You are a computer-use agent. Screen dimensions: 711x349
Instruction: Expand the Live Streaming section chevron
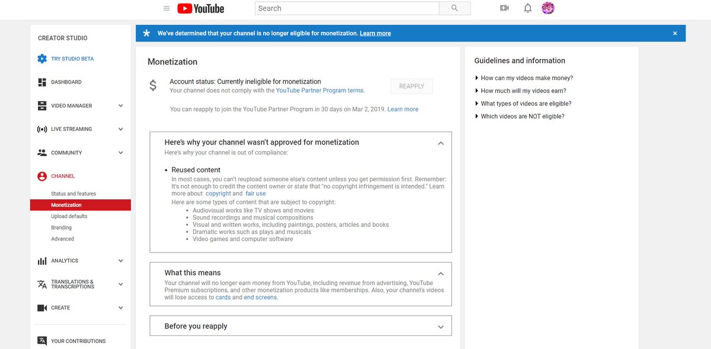(x=121, y=129)
